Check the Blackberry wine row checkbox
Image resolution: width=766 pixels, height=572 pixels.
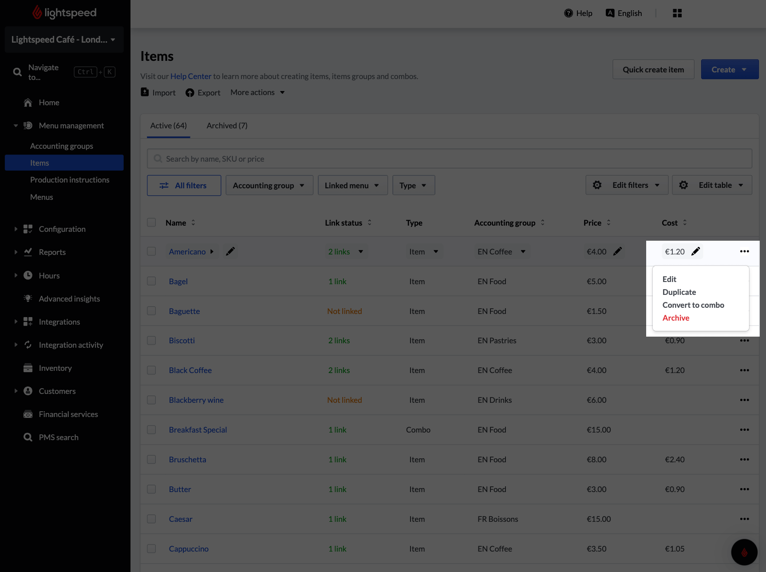(x=151, y=400)
